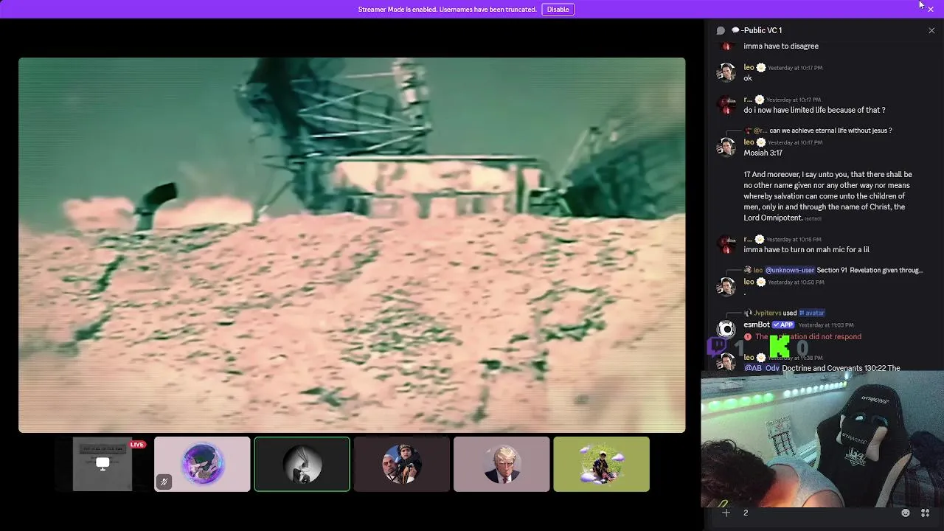The width and height of the screenshot is (944, 531).
Task: Select the participant tile with two men avatar
Action: pyautogui.click(x=402, y=464)
